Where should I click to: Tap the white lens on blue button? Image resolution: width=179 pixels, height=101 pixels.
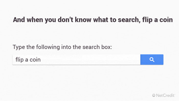[x=152, y=60]
